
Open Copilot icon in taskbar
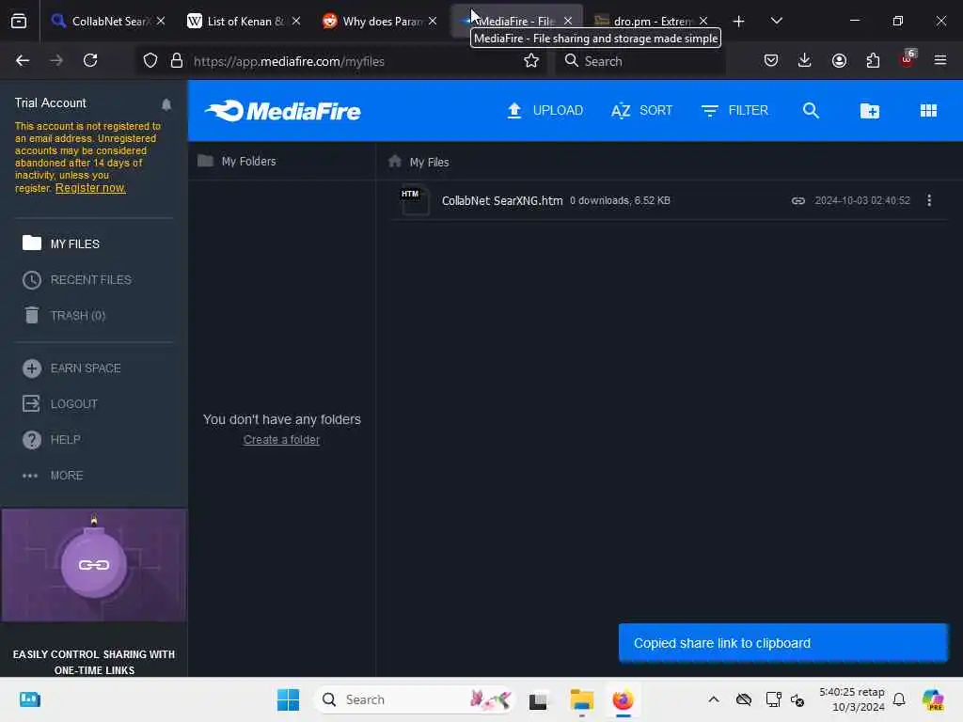tap(933, 699)
